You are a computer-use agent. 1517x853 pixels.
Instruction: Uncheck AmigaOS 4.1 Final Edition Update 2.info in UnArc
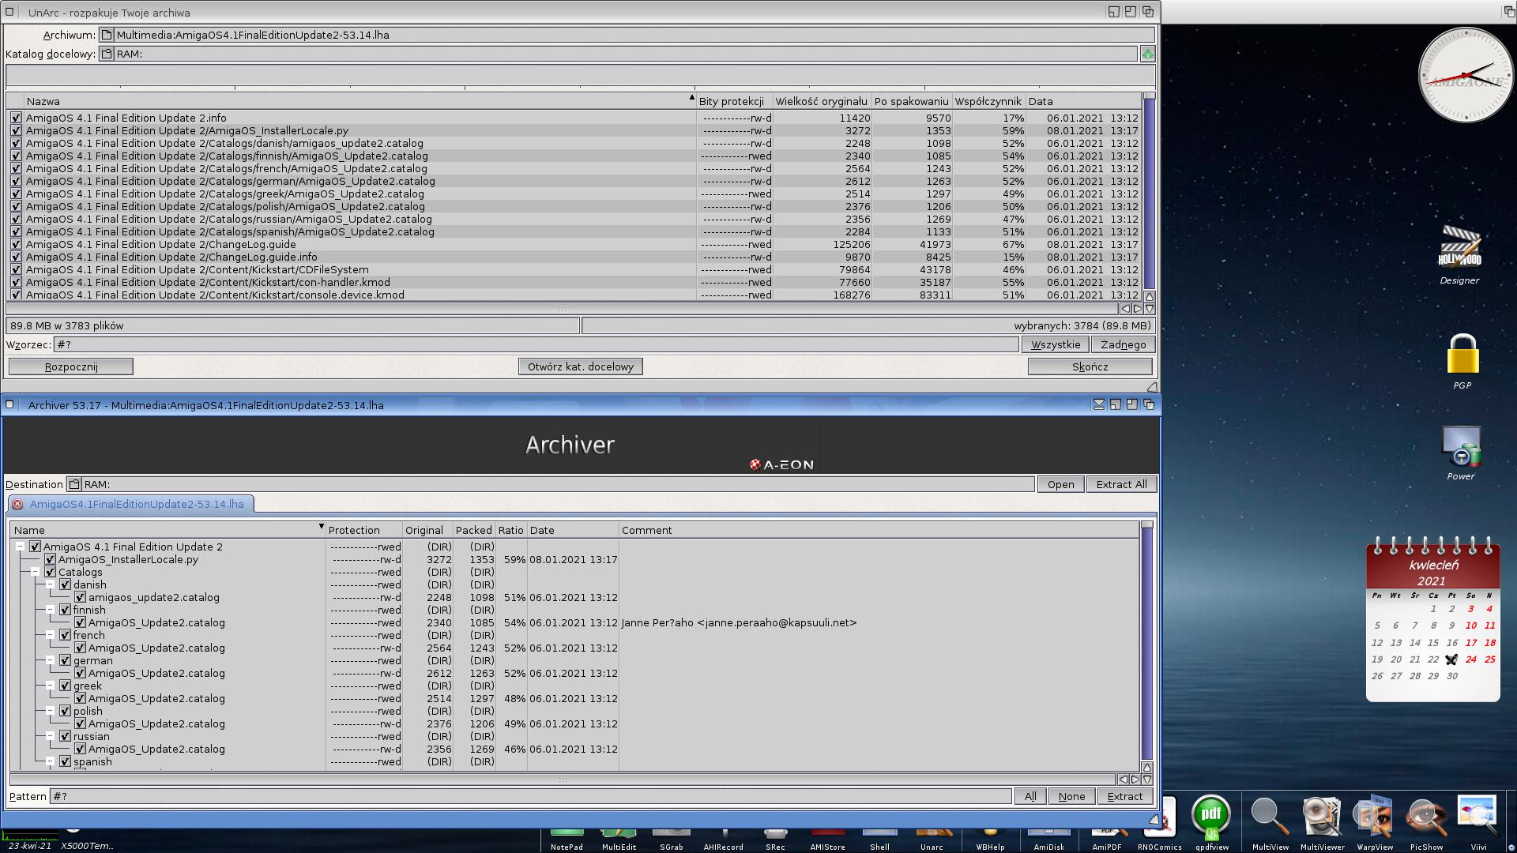pos(16,118)
